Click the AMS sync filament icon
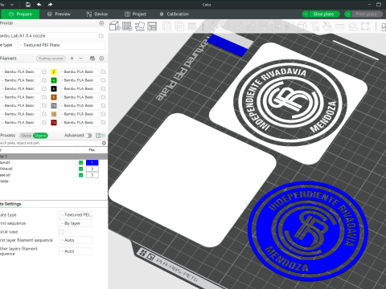 [x=92, y=59]
